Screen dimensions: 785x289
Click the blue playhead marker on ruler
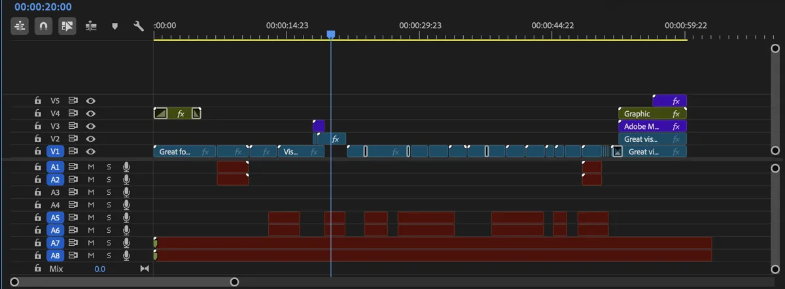pos(331,34)
